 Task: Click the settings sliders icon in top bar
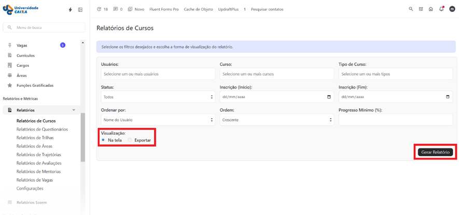(421, 9)
